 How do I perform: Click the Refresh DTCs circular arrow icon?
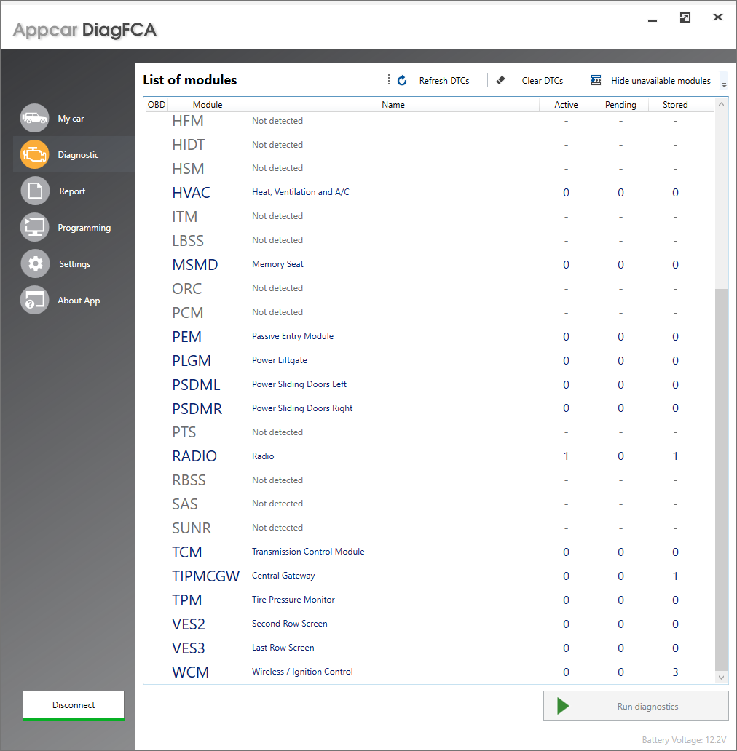402,81
